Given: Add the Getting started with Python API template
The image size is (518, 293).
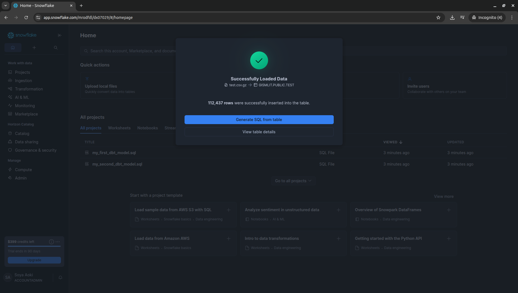Looking at the screenshot, I should pyautogui.click(x=449, y=238).
